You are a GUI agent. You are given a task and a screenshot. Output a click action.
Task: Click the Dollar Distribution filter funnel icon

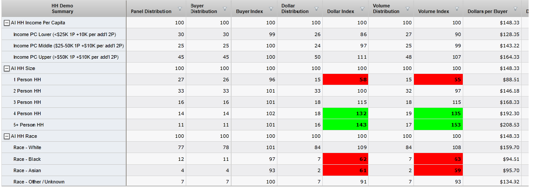[316, 9]
